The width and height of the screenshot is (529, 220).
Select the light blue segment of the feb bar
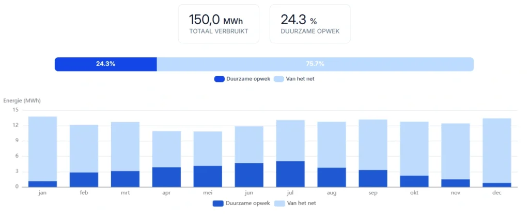click(x=84, y=149)
